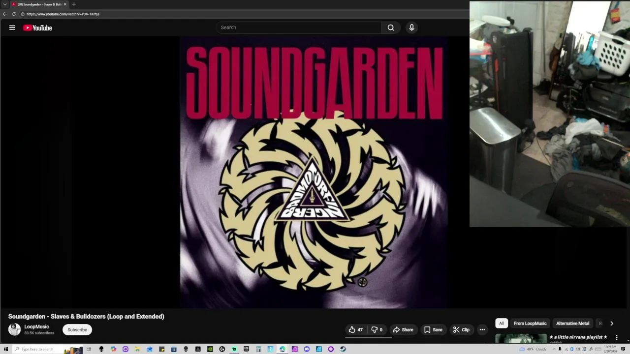Image resolution: width=630 pixels, height=354 pixels.
Task: Click the Soundgarden album art video
Action: click(314, 172)
